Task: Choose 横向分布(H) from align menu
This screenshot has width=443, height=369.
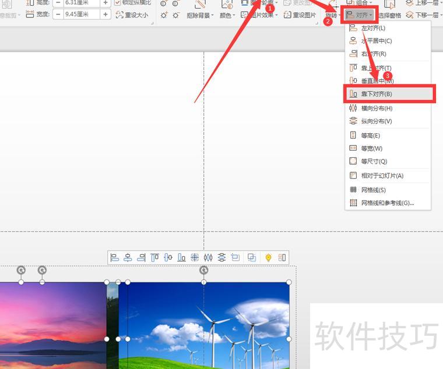Action: (x=388, y=108)
